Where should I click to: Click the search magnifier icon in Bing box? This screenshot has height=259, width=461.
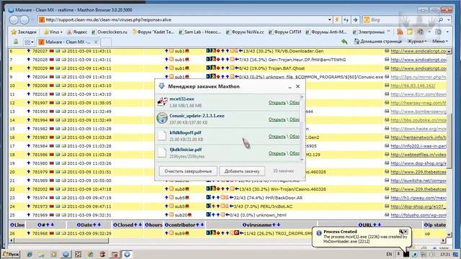(440, 19)
